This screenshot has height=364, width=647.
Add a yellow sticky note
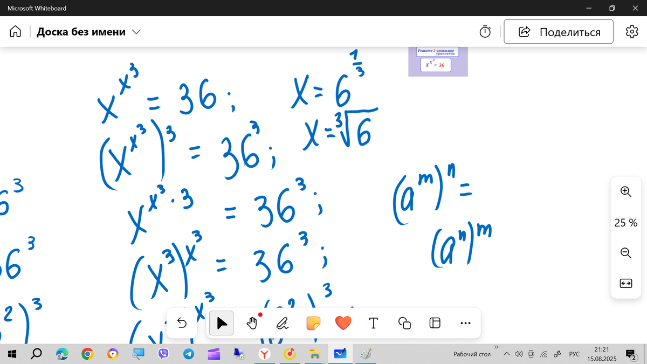tap(313, 323)
